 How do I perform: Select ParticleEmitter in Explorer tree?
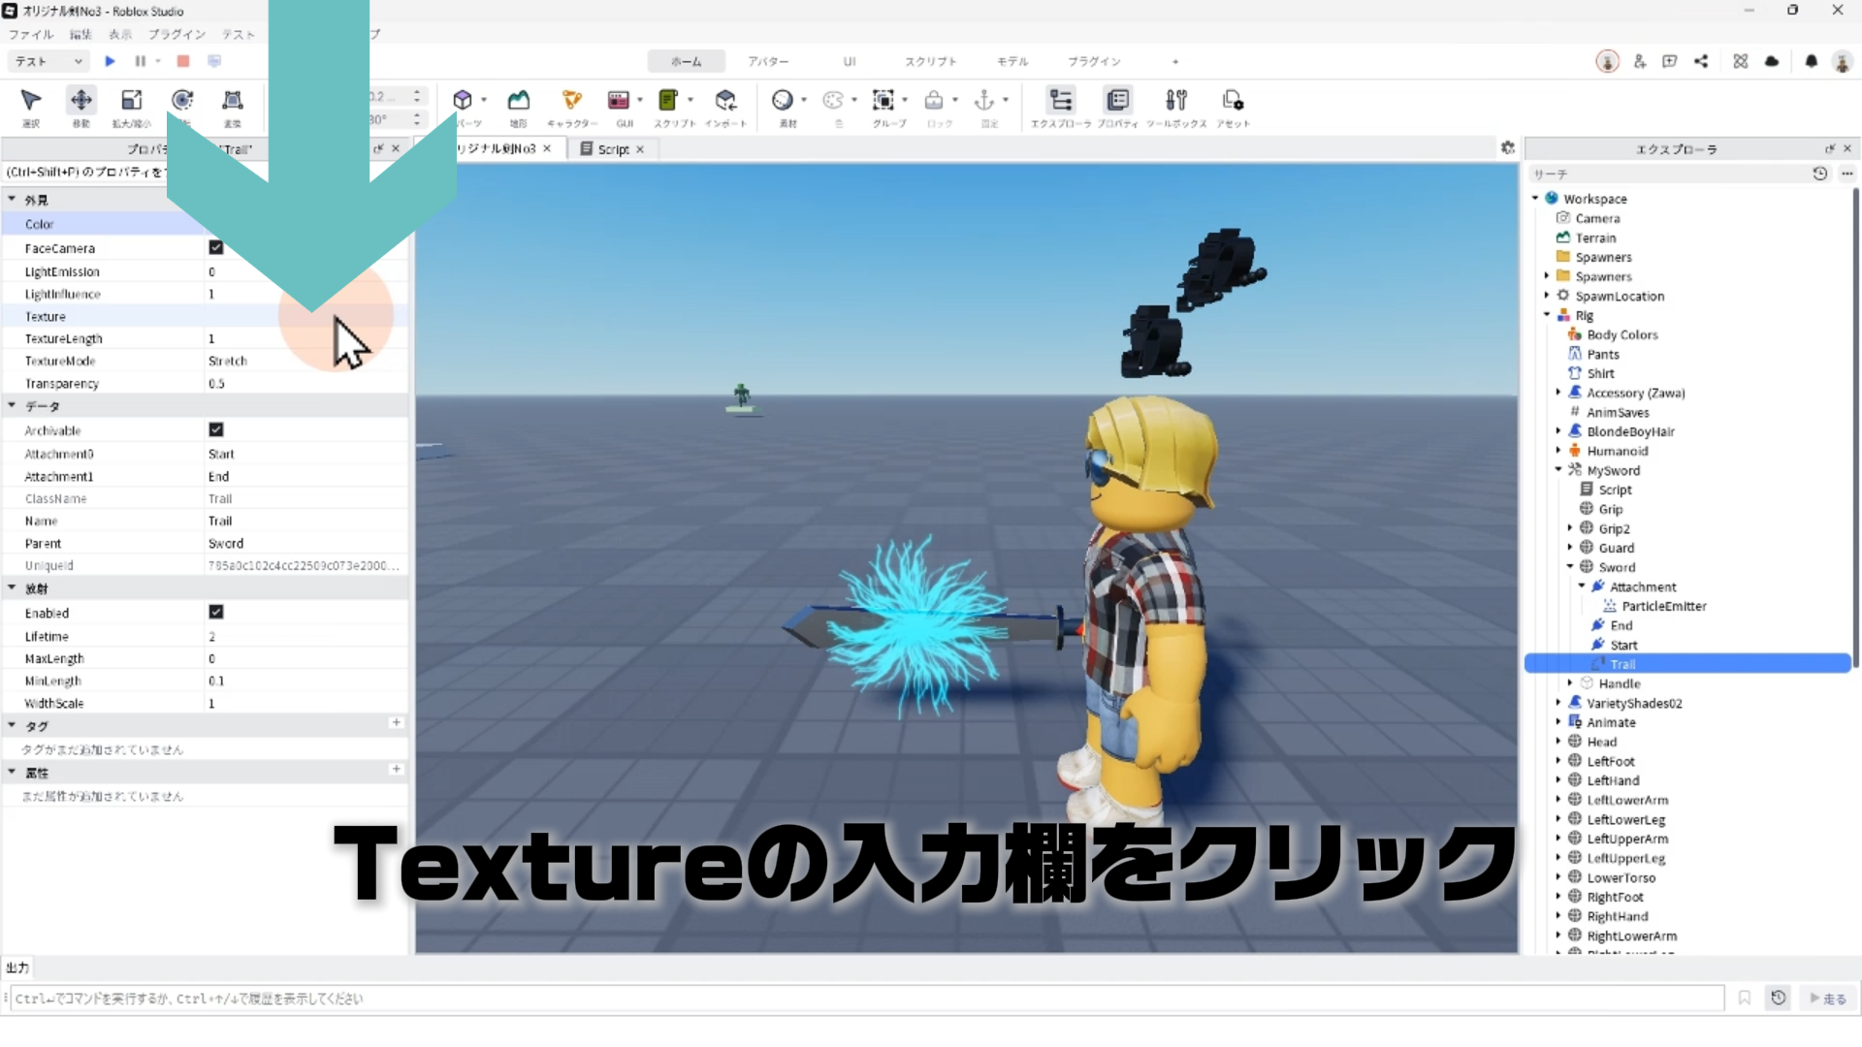1663,606
